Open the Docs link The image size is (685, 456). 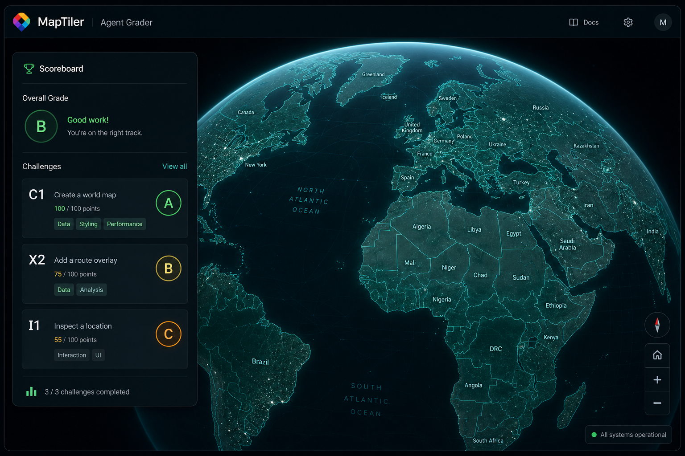click(591, 22)
